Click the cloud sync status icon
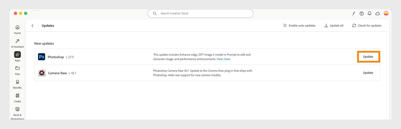The height and width of the screenshot is (129, 401). tap(377, 13)
